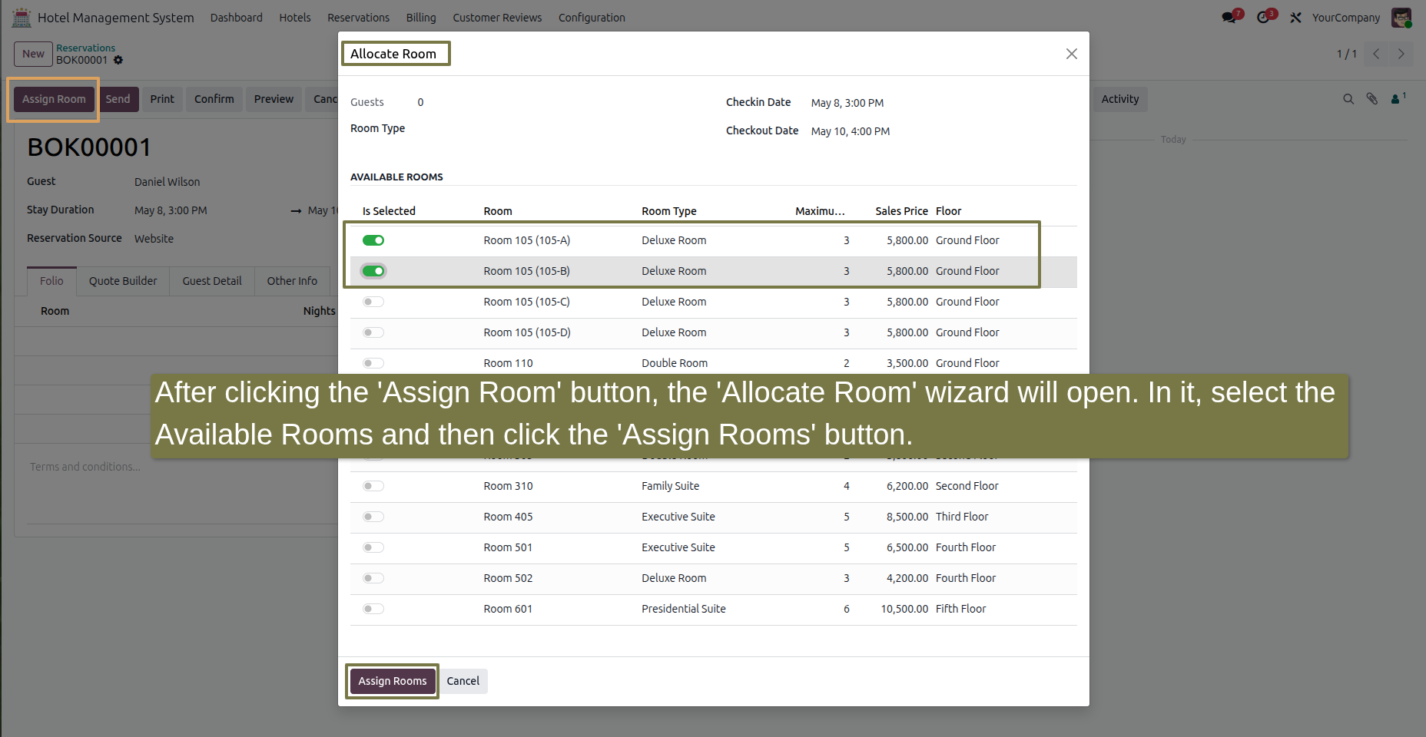1426x737 pixels.
Task: Open the Configuration menu
Action: pyautogui.click(x=592, y=18)
